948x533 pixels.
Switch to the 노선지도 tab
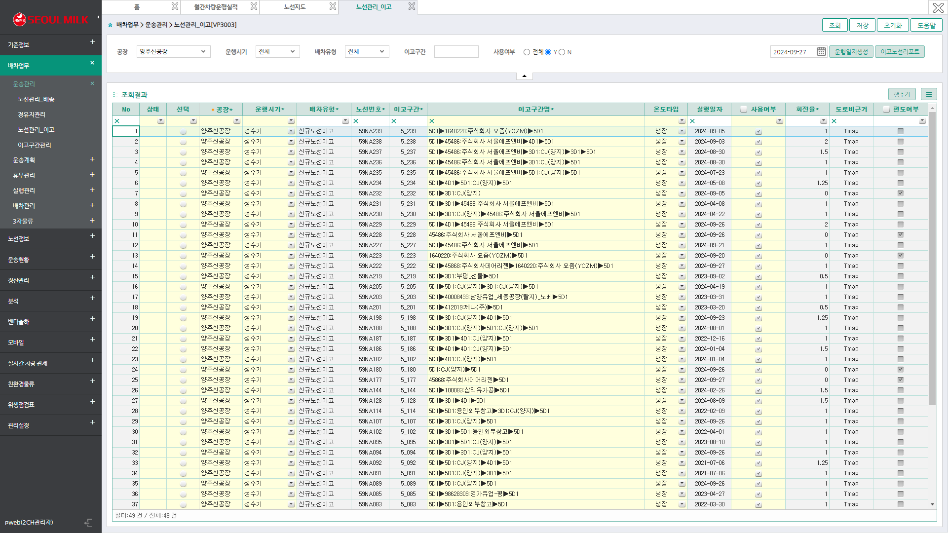point(295,7)
